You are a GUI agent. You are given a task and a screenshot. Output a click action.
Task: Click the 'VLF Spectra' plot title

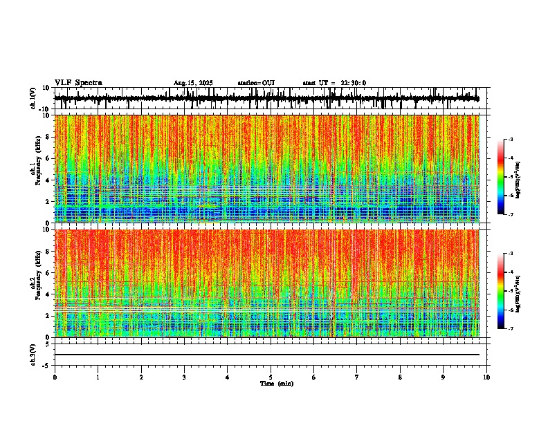pos(78,83)
